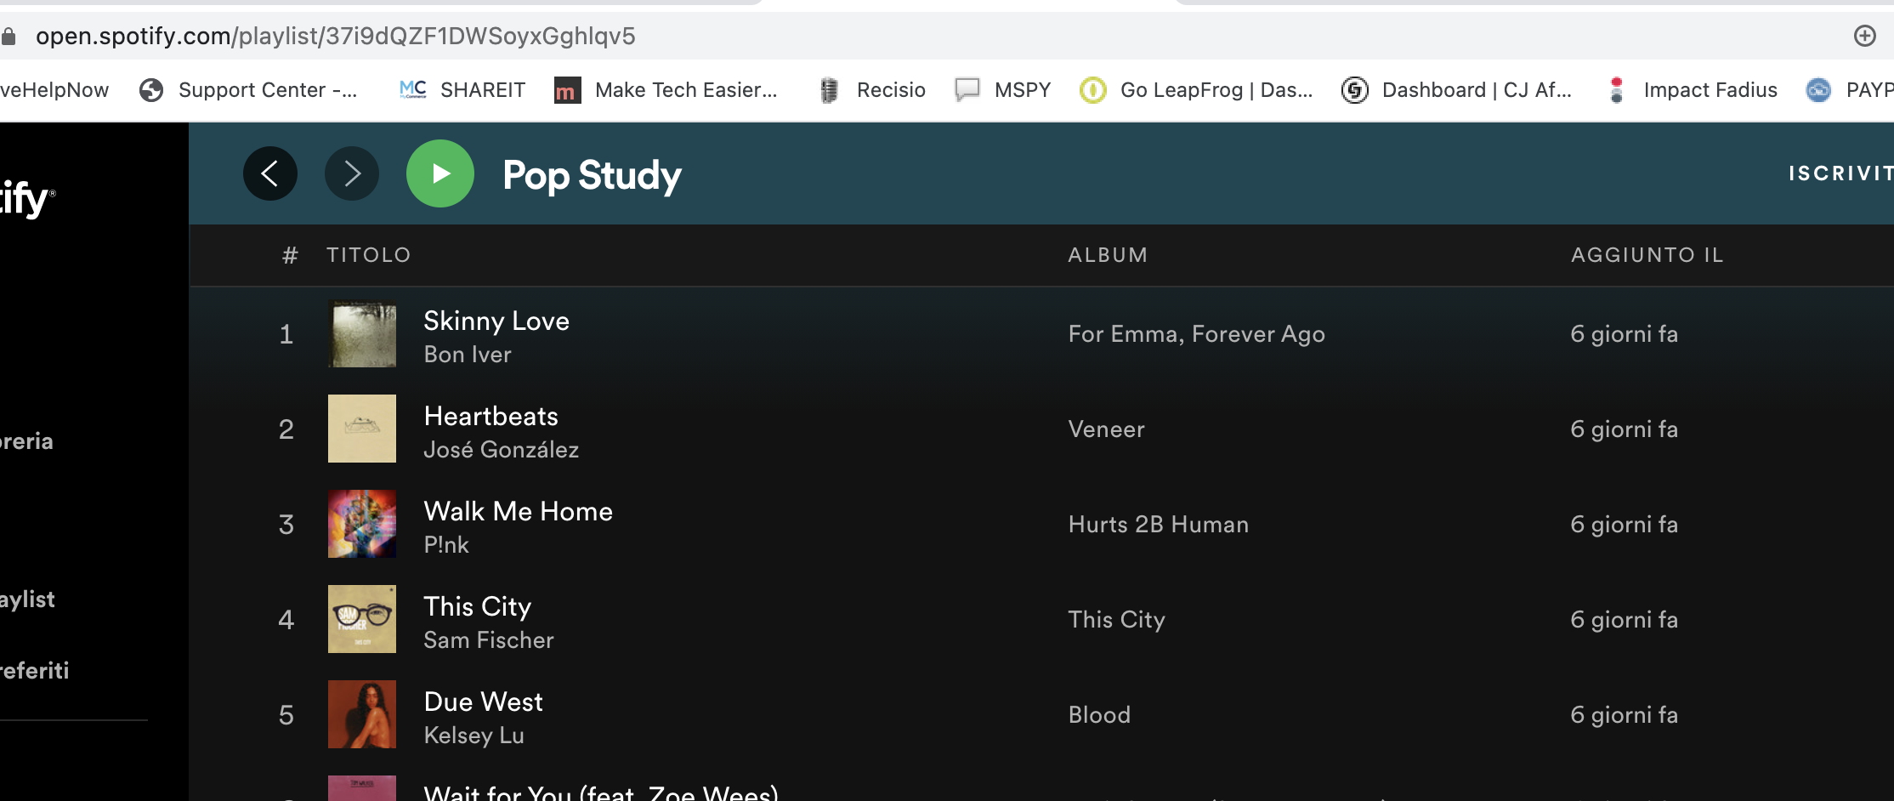Click the Pop Study playlist heading
The image size is (1894, 801).
click(592, 175)
